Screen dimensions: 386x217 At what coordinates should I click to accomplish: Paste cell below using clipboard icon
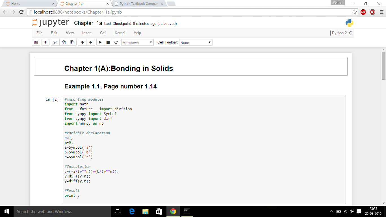point(72,42)
